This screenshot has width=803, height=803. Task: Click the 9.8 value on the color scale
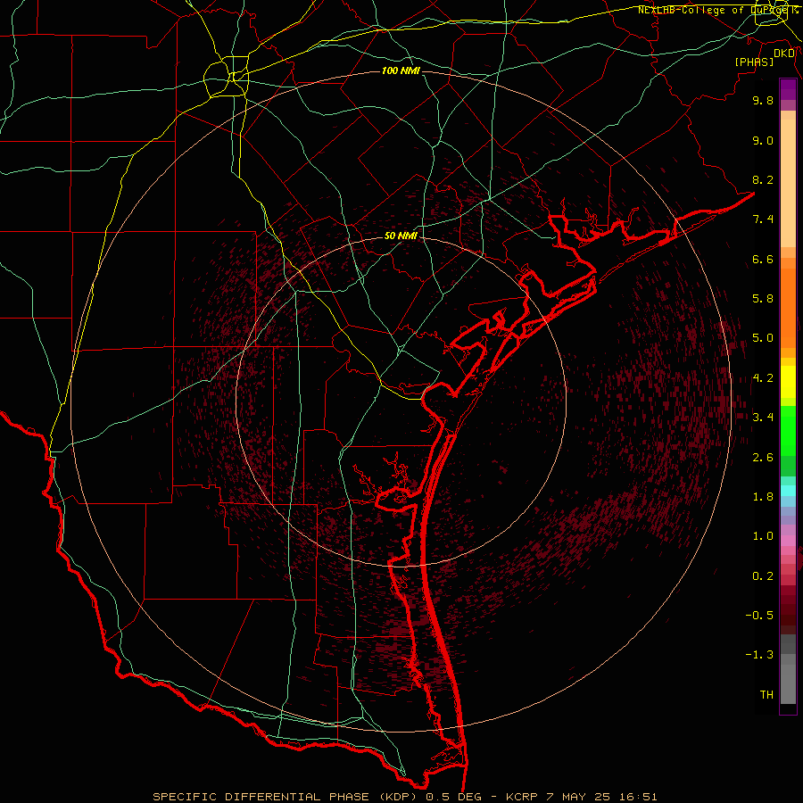coord(763,100)
